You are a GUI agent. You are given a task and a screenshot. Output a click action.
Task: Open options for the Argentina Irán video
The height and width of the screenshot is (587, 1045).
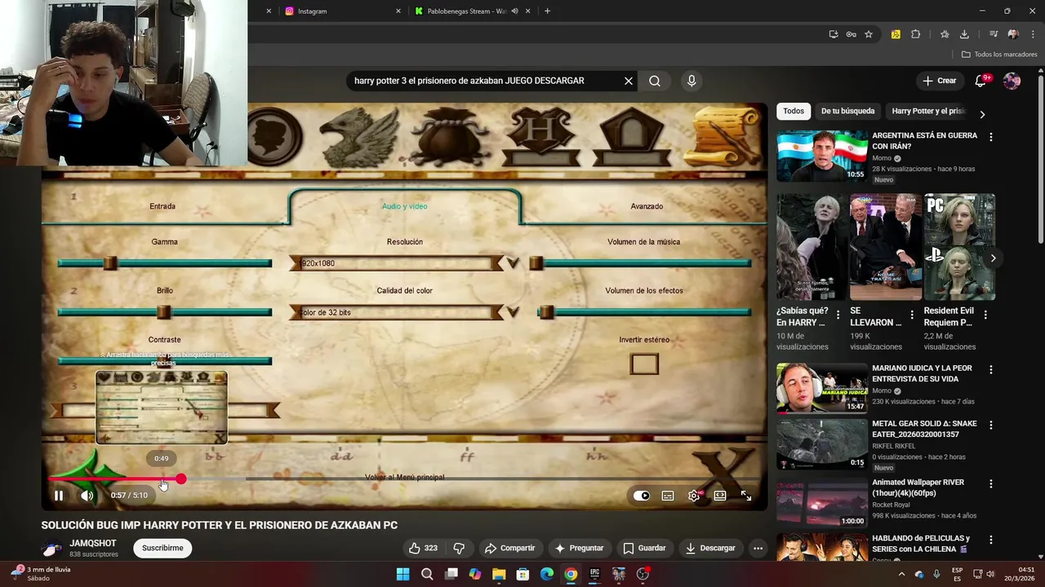click(x=991, y=138)
